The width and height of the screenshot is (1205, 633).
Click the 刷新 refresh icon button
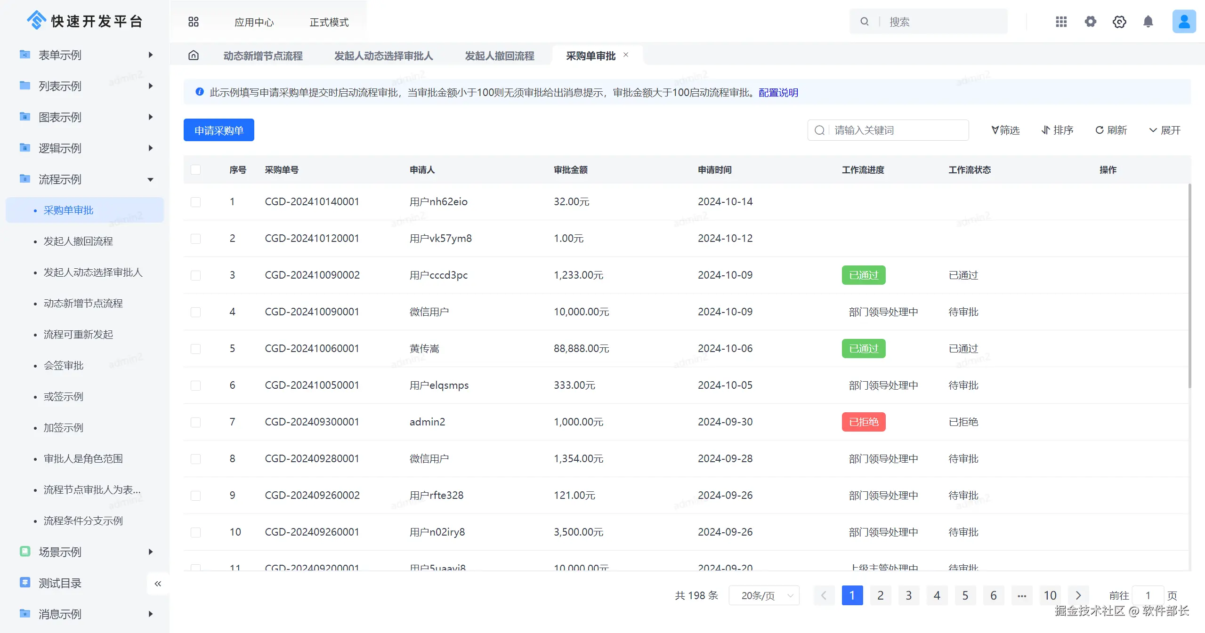coord(1111,130)
